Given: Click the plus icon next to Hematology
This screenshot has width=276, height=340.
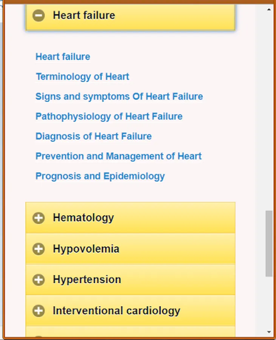Looking at the screenshot, I should [39, 218].
